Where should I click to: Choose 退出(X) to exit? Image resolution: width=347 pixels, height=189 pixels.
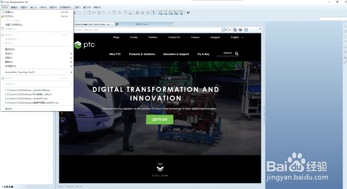pos(37,109)
